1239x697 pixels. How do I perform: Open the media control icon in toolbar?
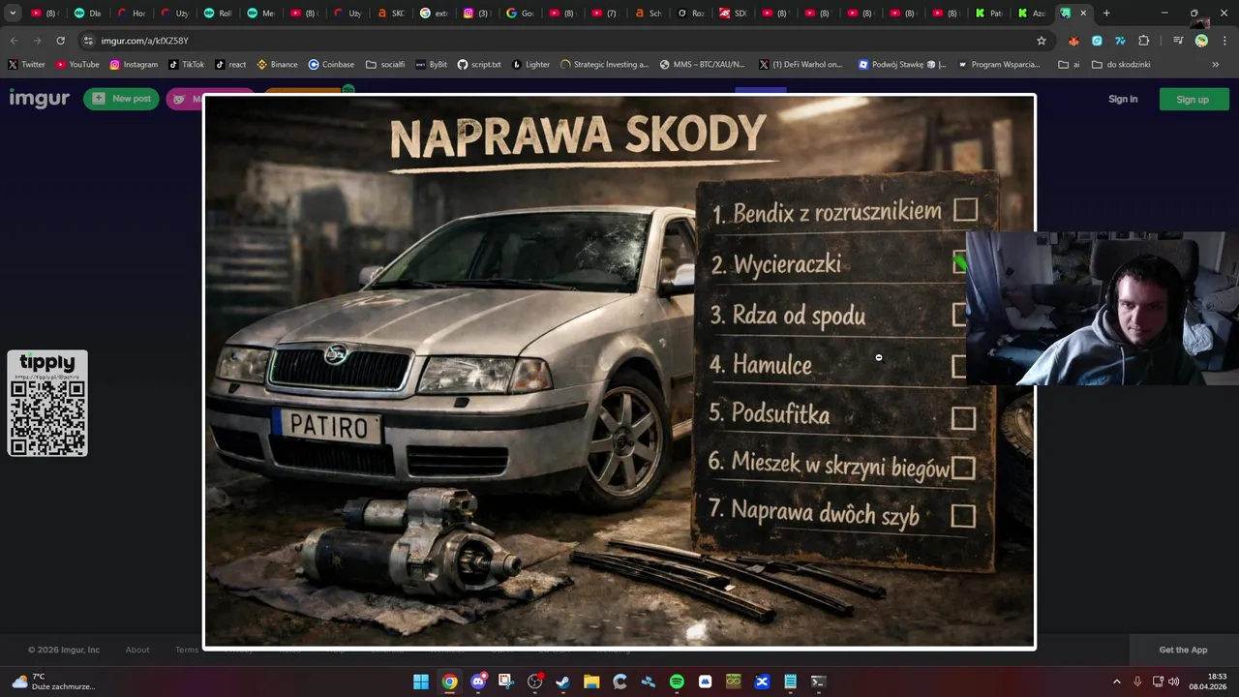[1178, 41]
